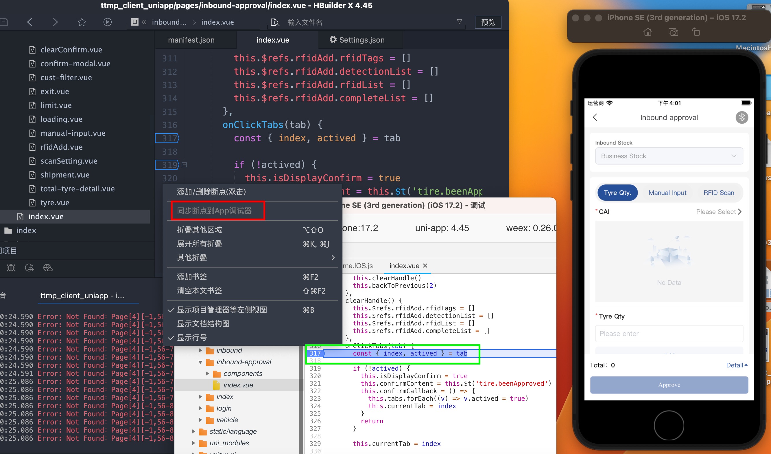The width and height of the screenshot is (771, 454).
Task: Expand the Detail toggle near Total
Action: coord(737,365)
